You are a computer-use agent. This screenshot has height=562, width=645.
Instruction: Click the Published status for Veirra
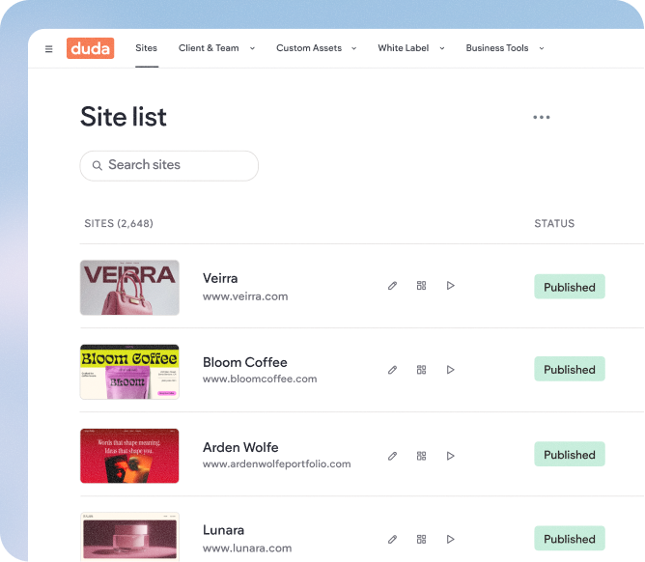click(569, 287)
